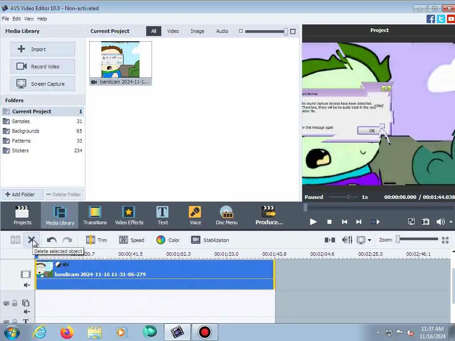The height and width of the screenshot is (341, 455).
Task: Click the Delete Folder button
Action: [x=64, y=194]
